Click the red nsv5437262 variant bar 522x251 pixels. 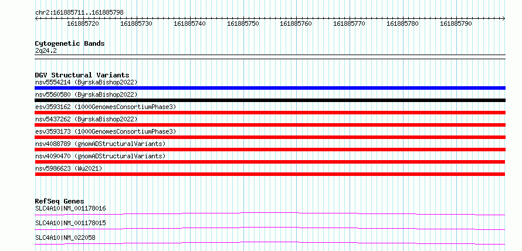(270, 125)
